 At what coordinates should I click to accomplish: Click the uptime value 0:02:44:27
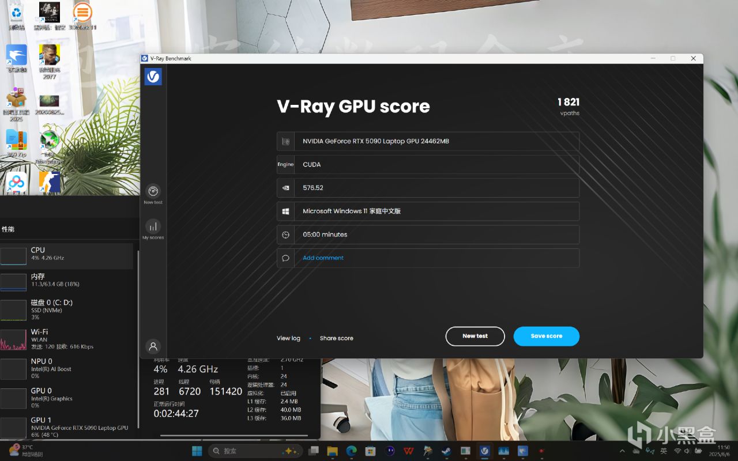tap(176, 413)
